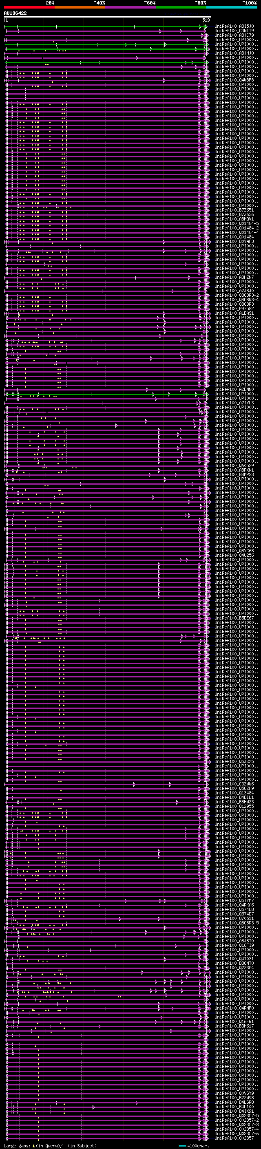Image resolution: width=261 pixels, height=1149 pixels.
Task: Click the red ~20% identity legend bar
Action: click(x=29, y=7)
